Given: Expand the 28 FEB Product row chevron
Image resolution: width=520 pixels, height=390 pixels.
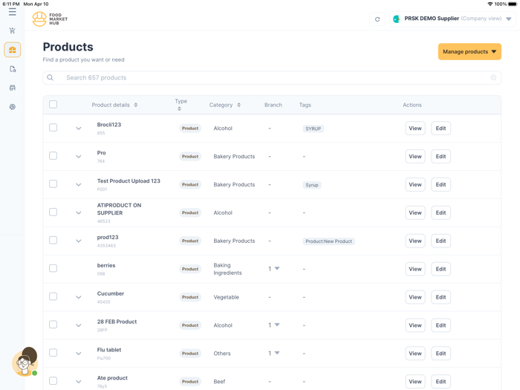Looking at the screenshot, I should point(79,325).
